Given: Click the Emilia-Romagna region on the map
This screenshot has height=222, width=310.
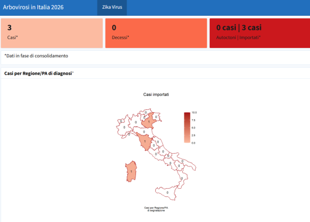Looking at the screenshot, I should tap(144, 131).
